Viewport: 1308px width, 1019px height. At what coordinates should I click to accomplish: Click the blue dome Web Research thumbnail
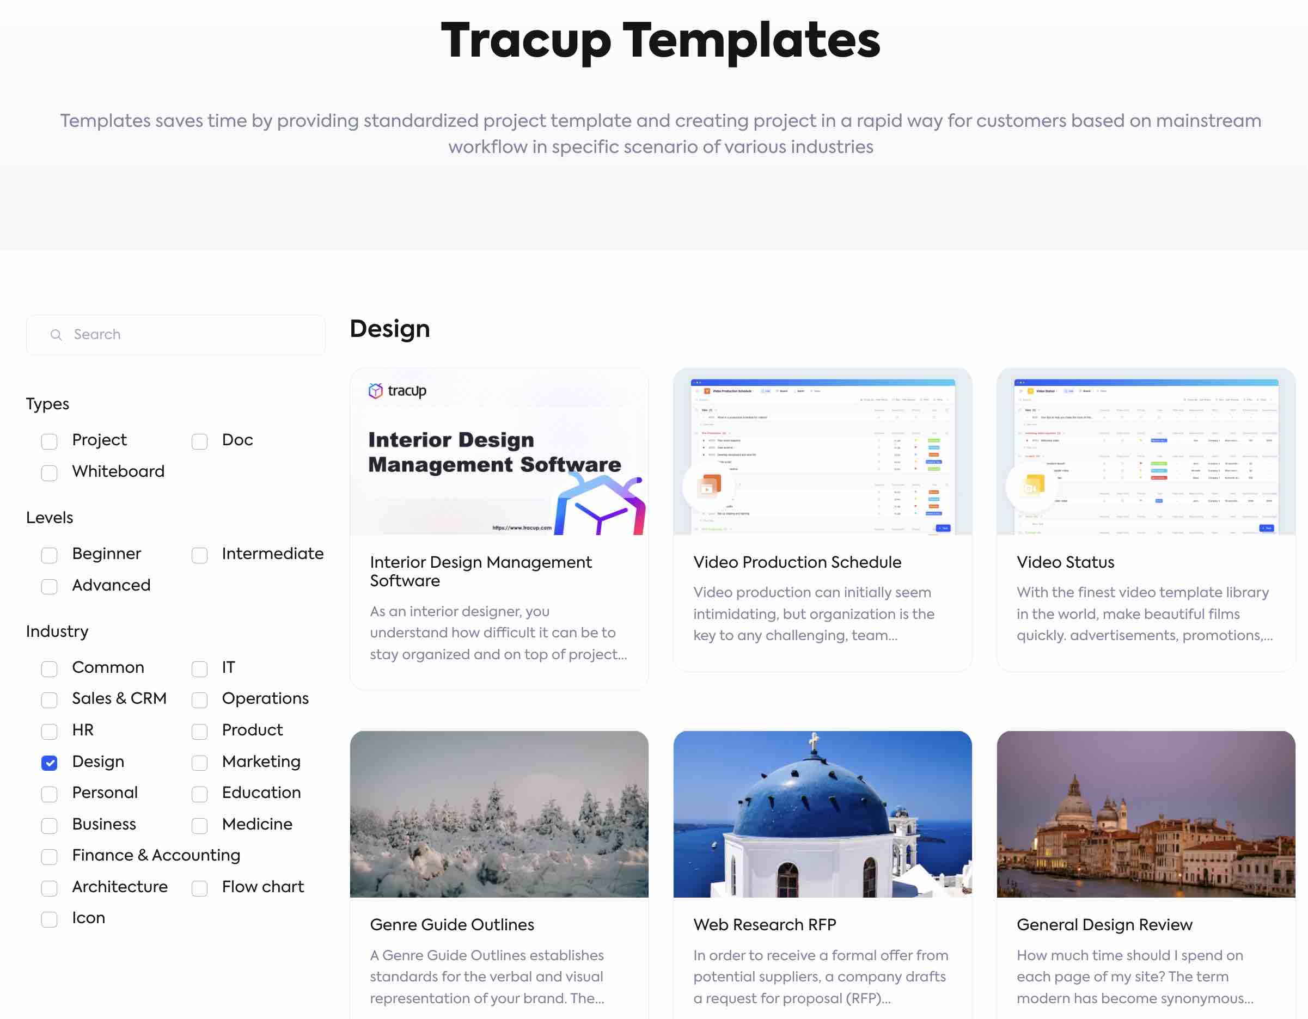pos(822,814)
